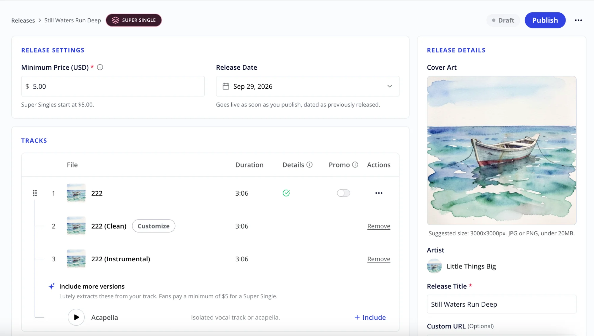Screen dimensions: 594x336
Task: Click the Promo column info icon
Action: [355, 165]
